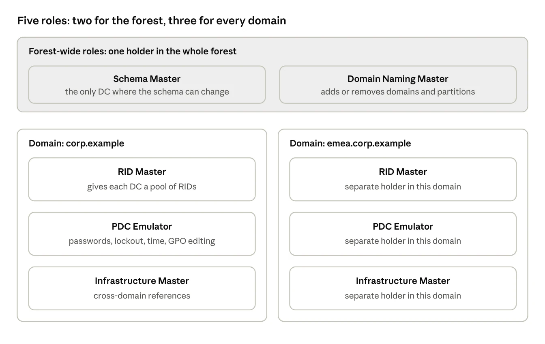Click "separate holder in this domain" under emea Infrastructure Master
The width and height of the screenshot is (545, 344).
tap(403, 295)
